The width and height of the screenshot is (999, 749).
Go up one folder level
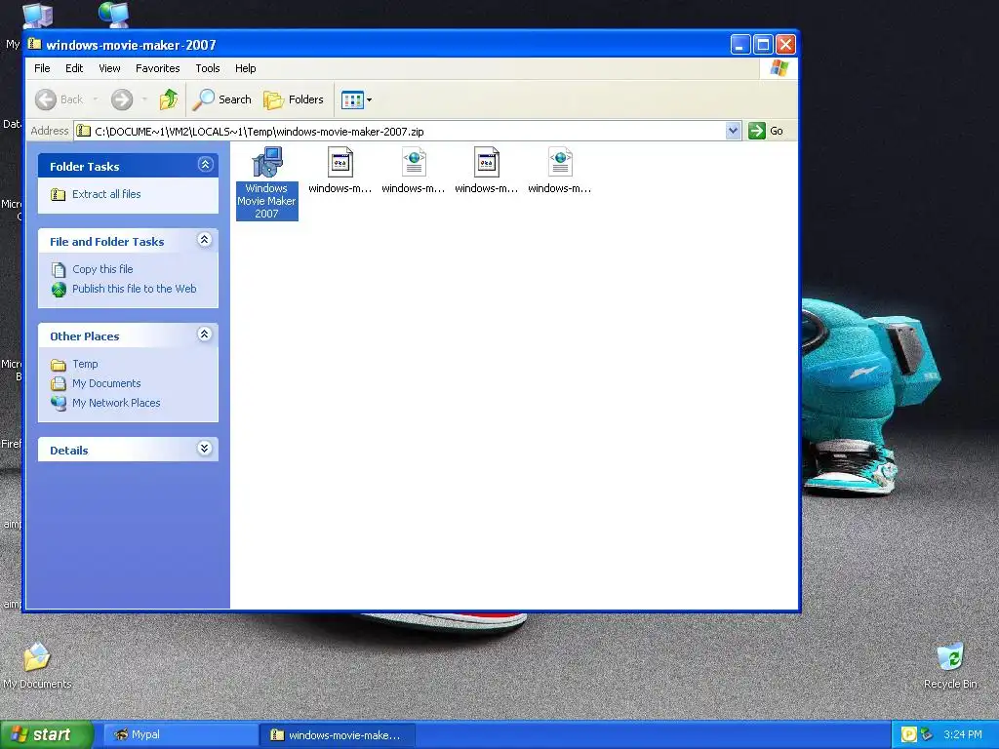(169, 99)
